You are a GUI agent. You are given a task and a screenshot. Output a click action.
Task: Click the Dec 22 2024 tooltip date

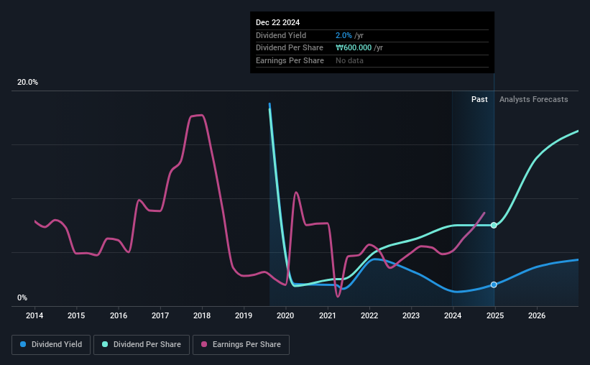(277, 22)
